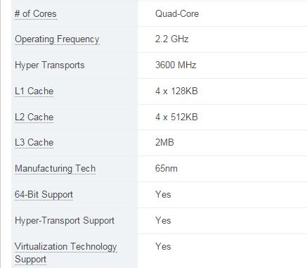Click the 65nm manufacturing value
Screen dimensions: 307x268
point(166,169)
